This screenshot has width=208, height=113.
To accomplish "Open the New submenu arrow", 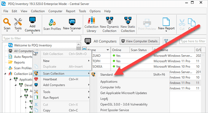I will coord(89,61).
